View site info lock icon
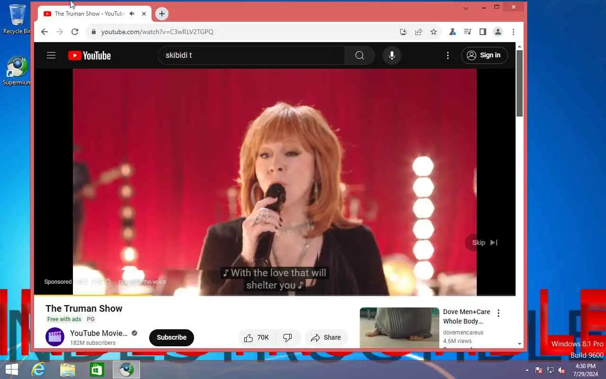606x379 pixels. tap(93, 32)
